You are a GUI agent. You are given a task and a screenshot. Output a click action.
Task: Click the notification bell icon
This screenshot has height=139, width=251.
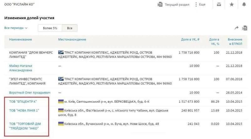[244, 4]
